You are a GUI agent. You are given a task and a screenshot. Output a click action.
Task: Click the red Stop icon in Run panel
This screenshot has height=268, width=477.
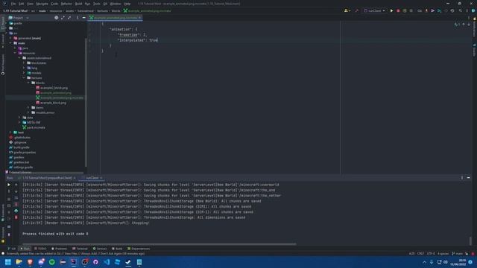click(16, 217)
